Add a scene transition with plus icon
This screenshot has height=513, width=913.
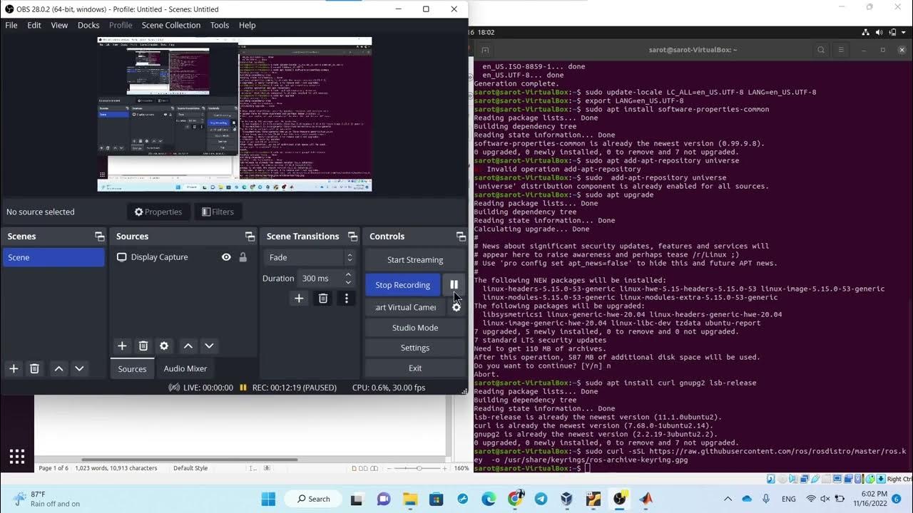click(x=299, y=298)
